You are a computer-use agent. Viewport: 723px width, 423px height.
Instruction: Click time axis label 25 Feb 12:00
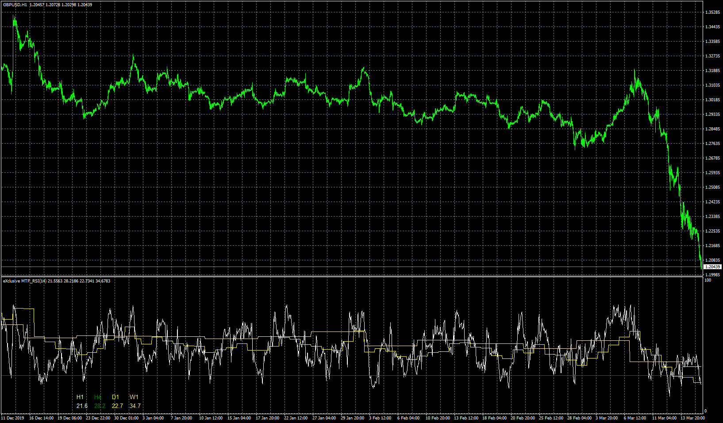point(551,418)
